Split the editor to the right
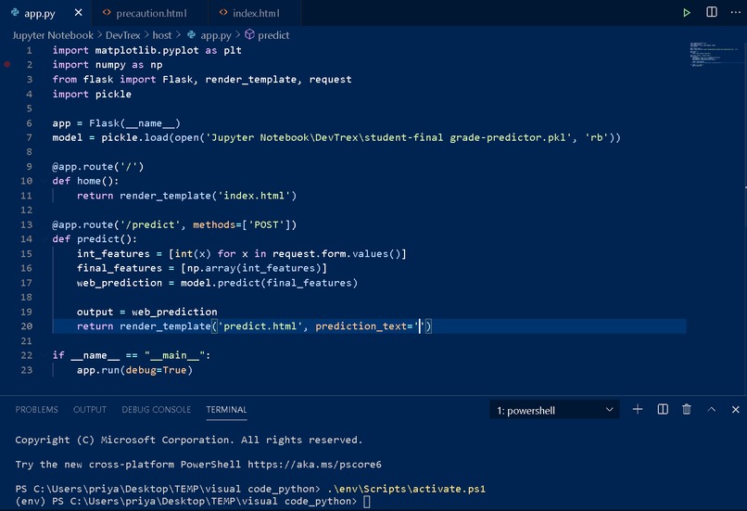The image size is (747, 511). [x=711, y=12]
